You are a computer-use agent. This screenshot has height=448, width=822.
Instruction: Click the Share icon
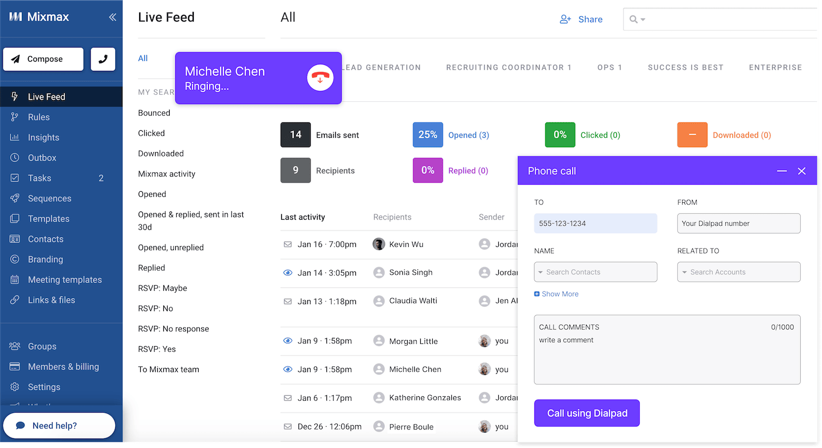point(565,19)
